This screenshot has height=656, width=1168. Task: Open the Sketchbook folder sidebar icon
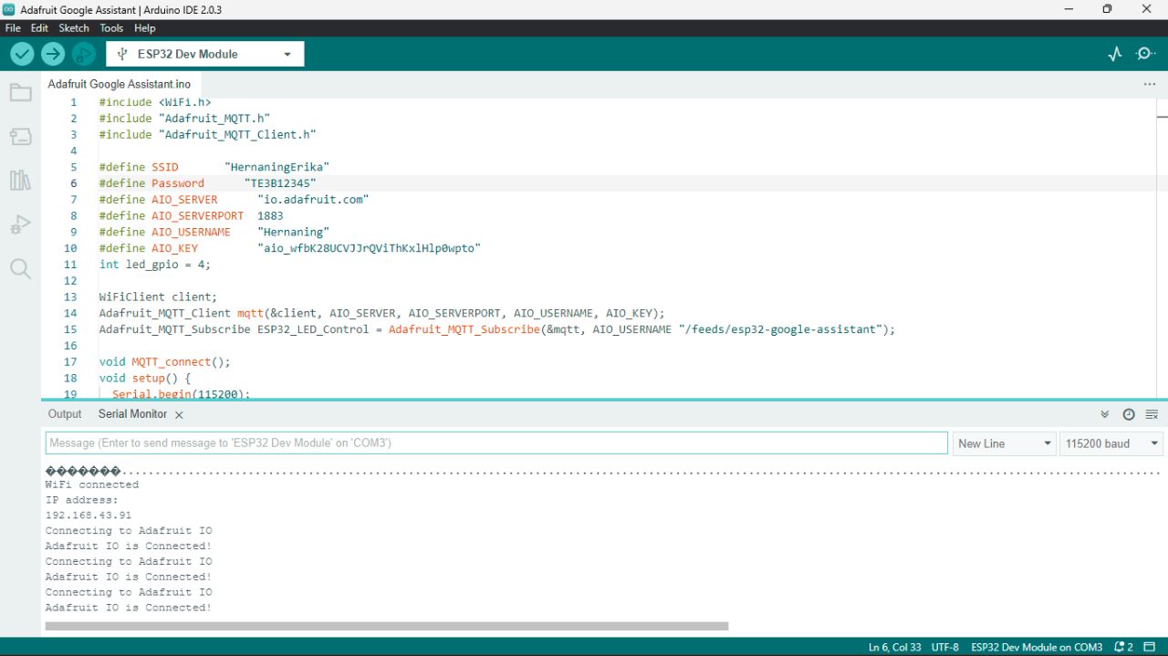pyautogui.click(x=20, y=93)
